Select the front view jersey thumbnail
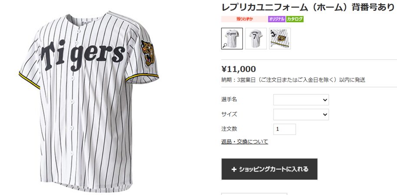 [232, 39]
